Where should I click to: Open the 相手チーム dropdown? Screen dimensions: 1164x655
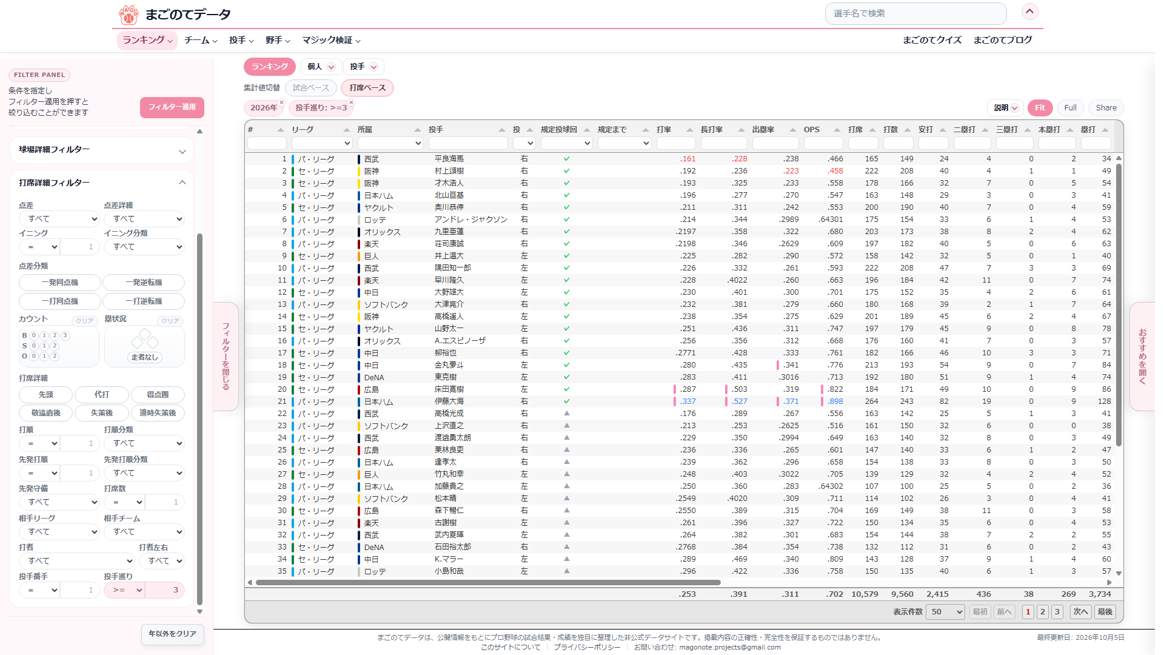[144, 532]
